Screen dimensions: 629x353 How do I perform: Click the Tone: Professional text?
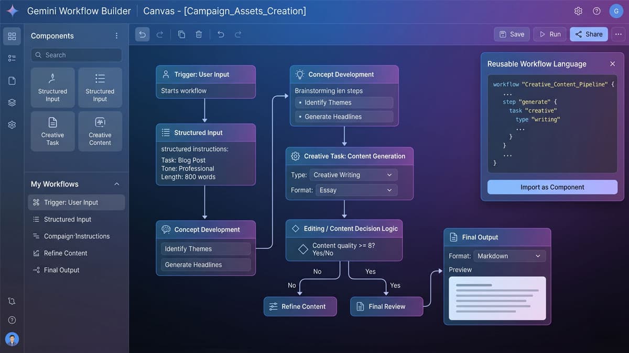click(x=188, y=168)
